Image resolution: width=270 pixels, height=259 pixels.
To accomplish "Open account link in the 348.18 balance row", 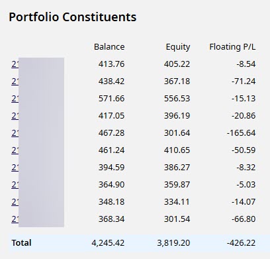I will [15, 202].
